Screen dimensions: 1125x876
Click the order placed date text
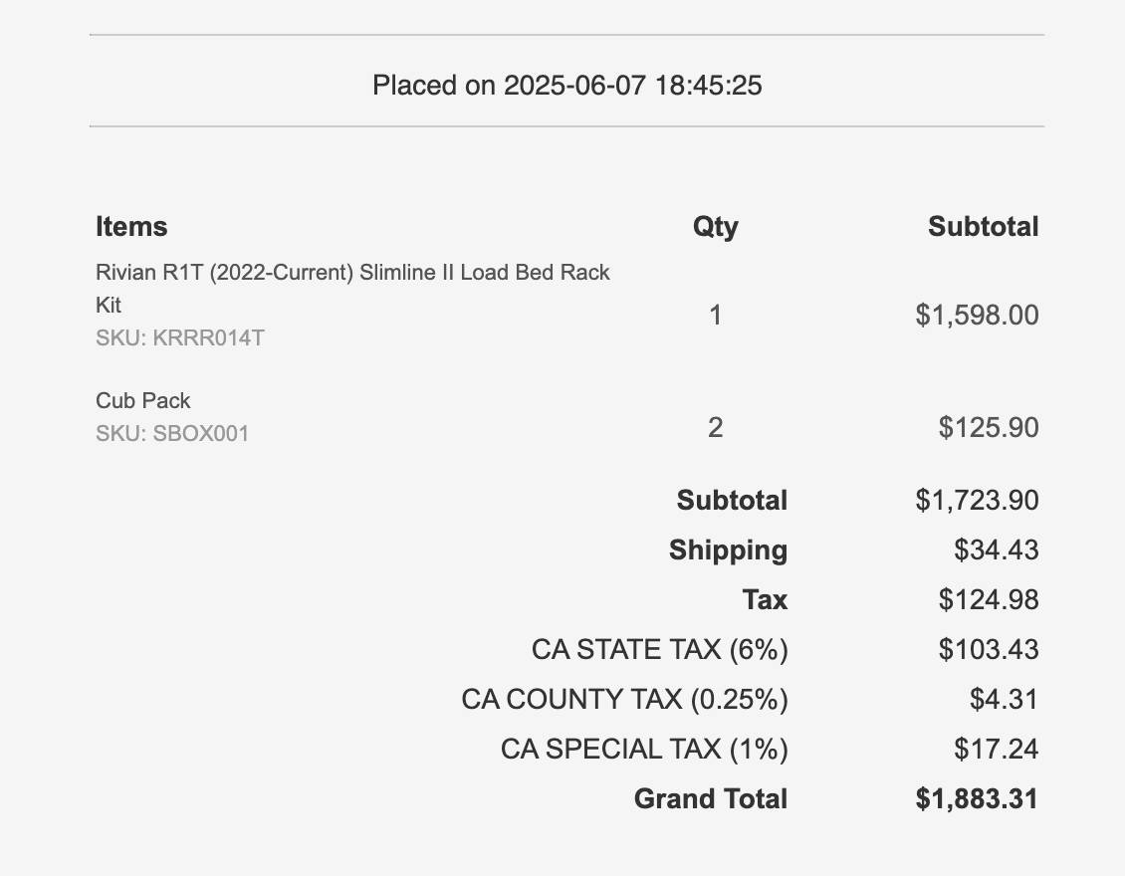coord(566,86)
